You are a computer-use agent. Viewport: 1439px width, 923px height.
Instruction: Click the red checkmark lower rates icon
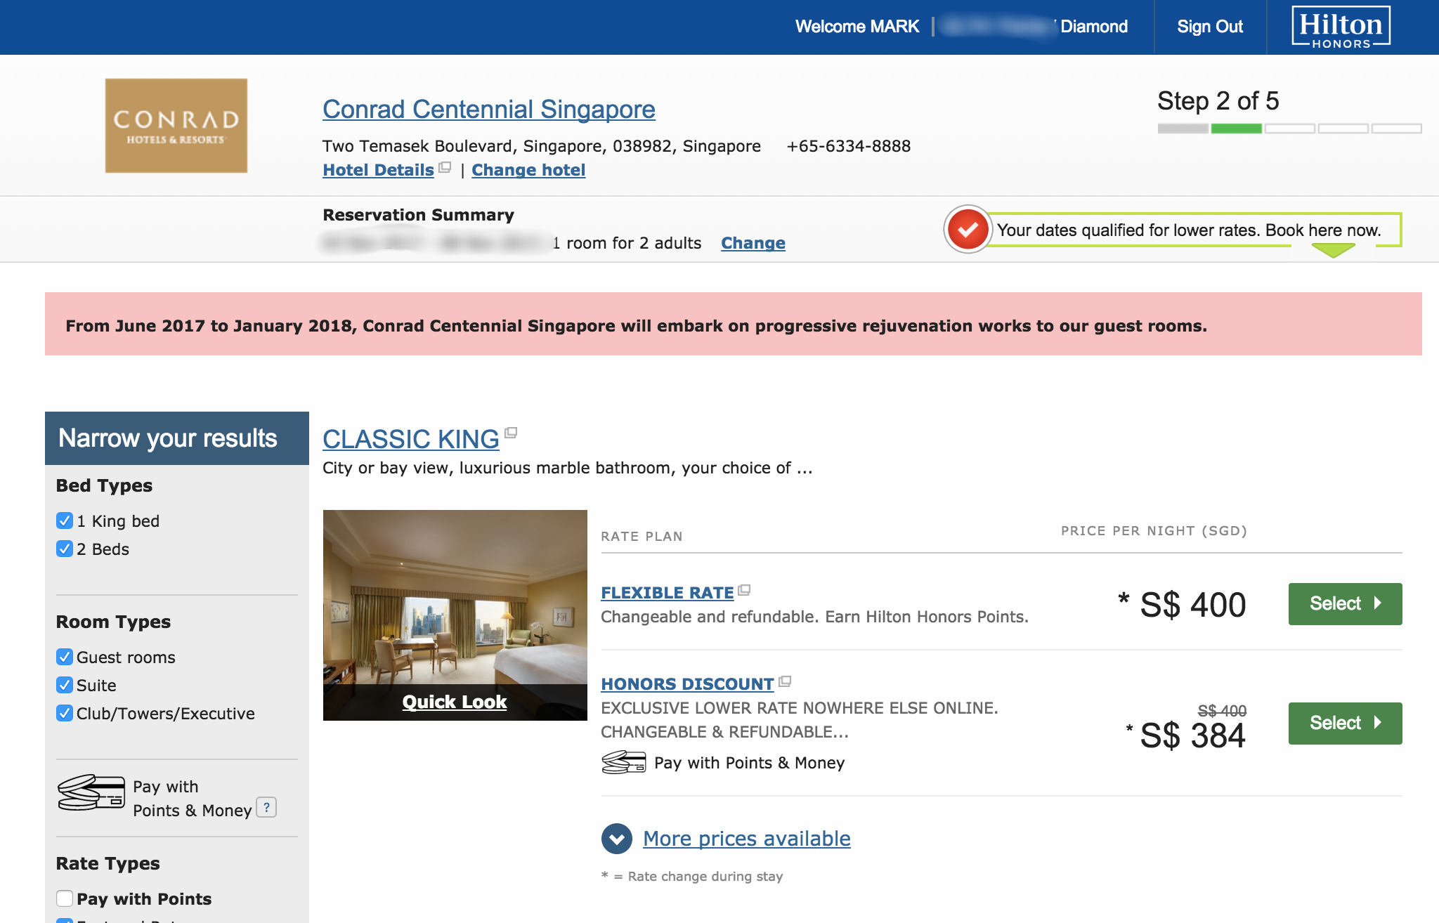click(x=968, y=230)
